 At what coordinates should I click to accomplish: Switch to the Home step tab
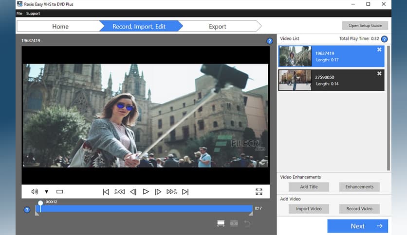(60, 26)
